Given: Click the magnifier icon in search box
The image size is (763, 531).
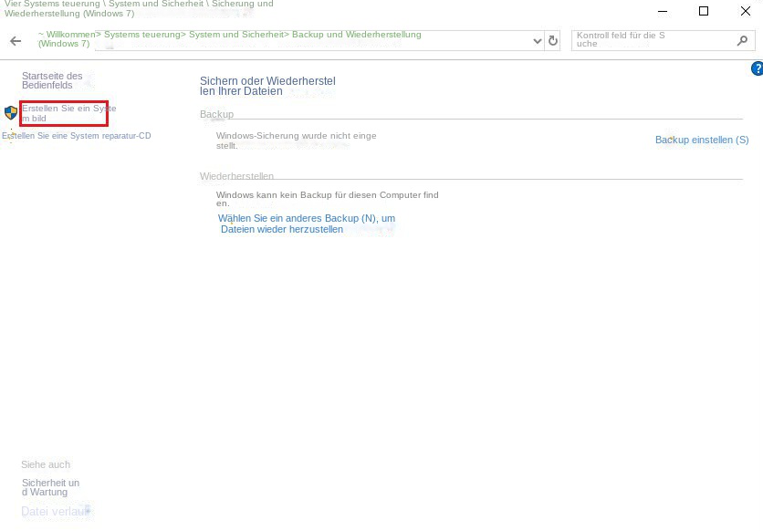Looking at the screenshot, I should tap(742, 41).
